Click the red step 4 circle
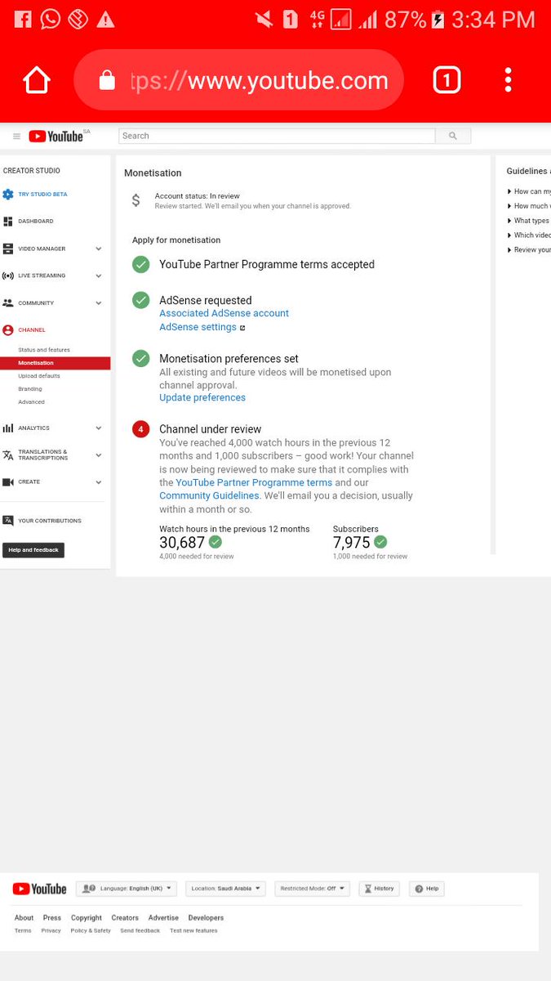The width and height of the screenshot is (551, 981). (141, 428)
